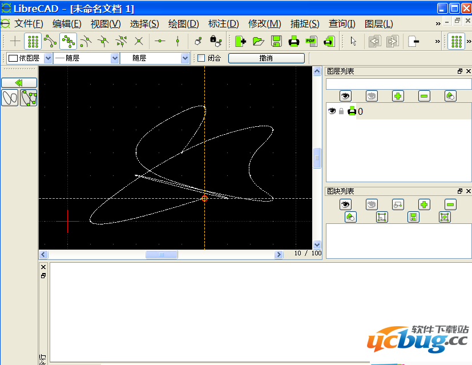Add a new layer

coord(398,96)
